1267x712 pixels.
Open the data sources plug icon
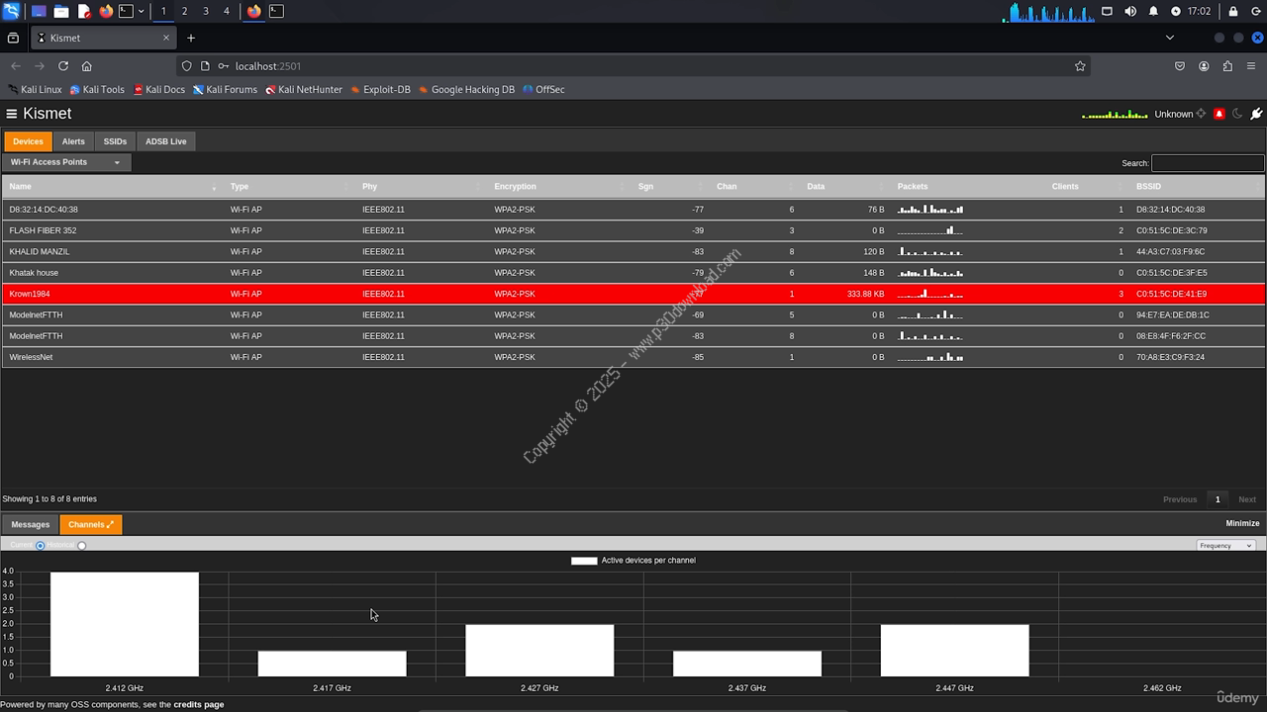(x=1256, y=114)
